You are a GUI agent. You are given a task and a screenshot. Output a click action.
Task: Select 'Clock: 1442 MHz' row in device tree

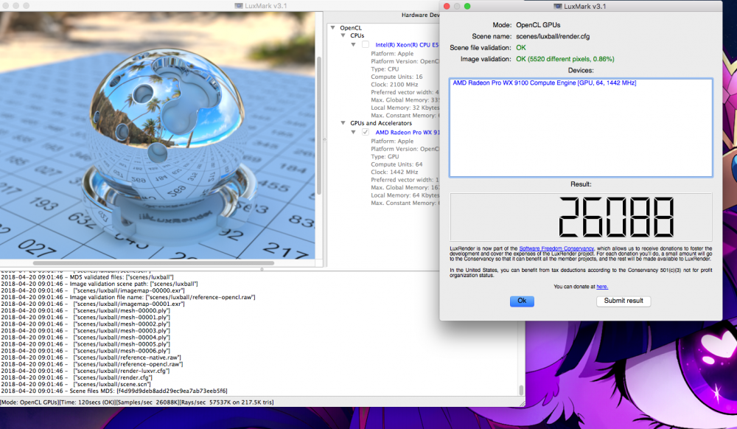(394, 172)
